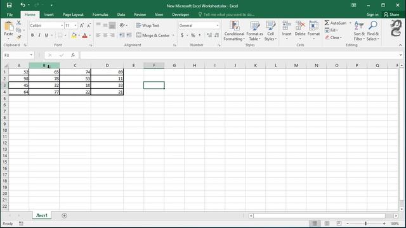Click the Sign in link
Screen dimensions: 406x228
point(372,15)
